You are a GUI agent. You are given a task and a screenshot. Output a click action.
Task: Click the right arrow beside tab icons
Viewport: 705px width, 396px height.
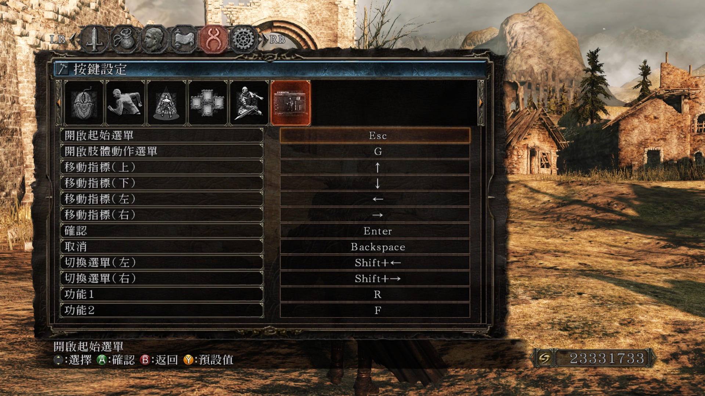pyautogui.click(x=481, y=103)
